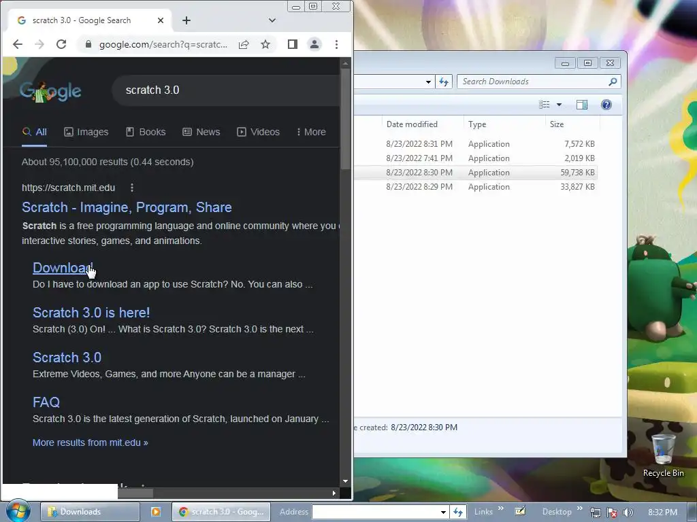Switch to Chrome taskbar button

[221, 512]
